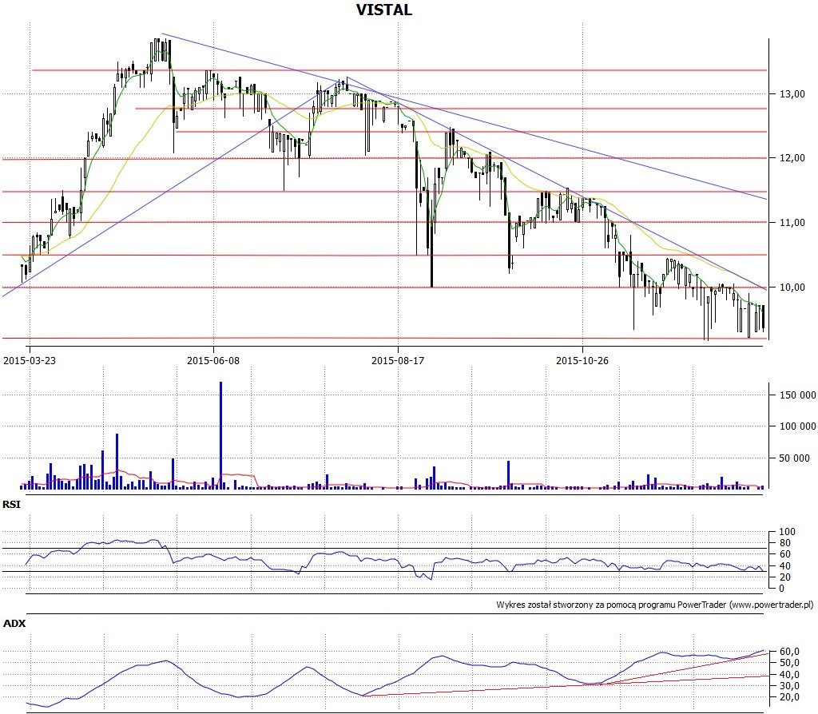Click the 2015-10-26 date label
The width and height of the screenshot is (818, 714).
(x=582, y=360)
